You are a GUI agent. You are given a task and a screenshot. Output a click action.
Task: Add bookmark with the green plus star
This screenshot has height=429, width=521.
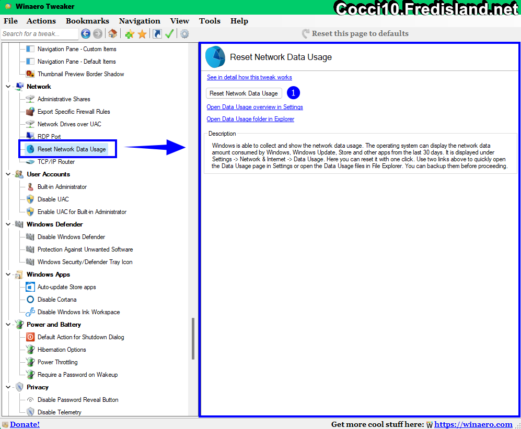point(130,34)
